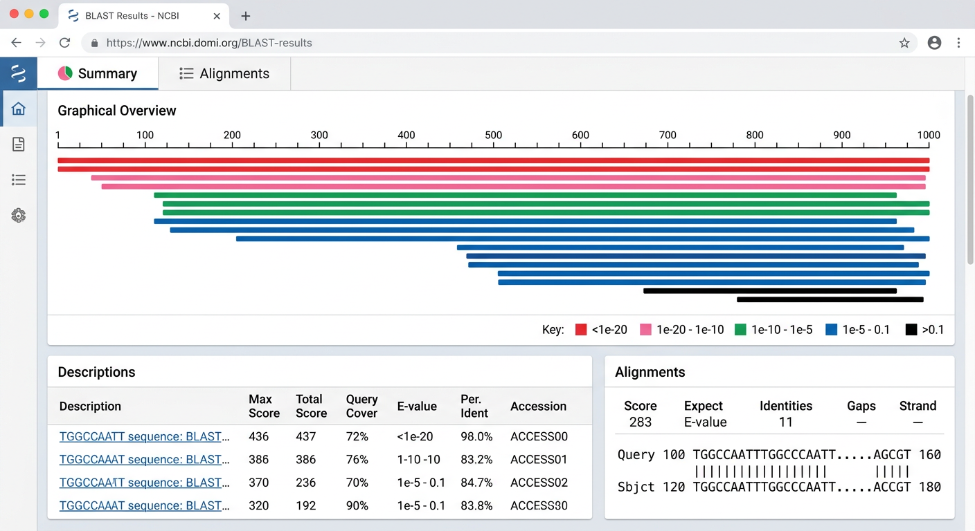Image resolution: width=975 pixels, height=531 pixels.
Task: Click the NCBI logo icon at top left
Action: coord(19,73)
